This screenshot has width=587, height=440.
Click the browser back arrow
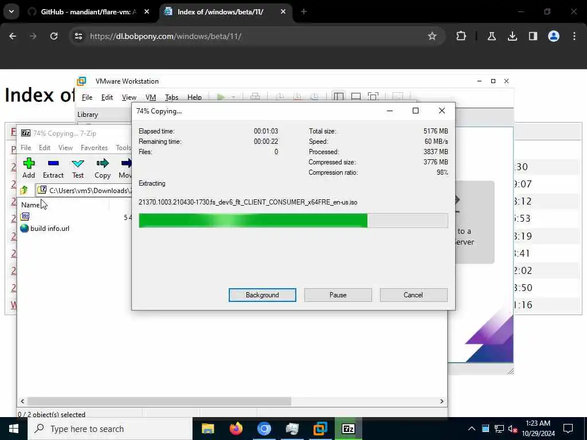(x=13, y=36)
